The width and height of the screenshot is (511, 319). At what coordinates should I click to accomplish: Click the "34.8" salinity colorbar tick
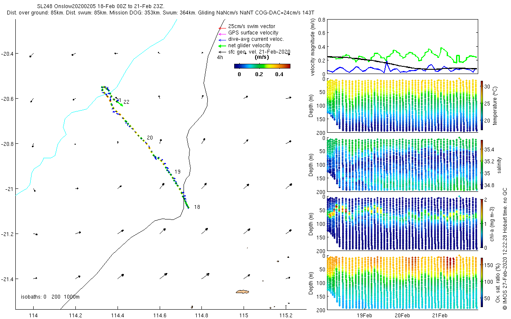(490, 185)
